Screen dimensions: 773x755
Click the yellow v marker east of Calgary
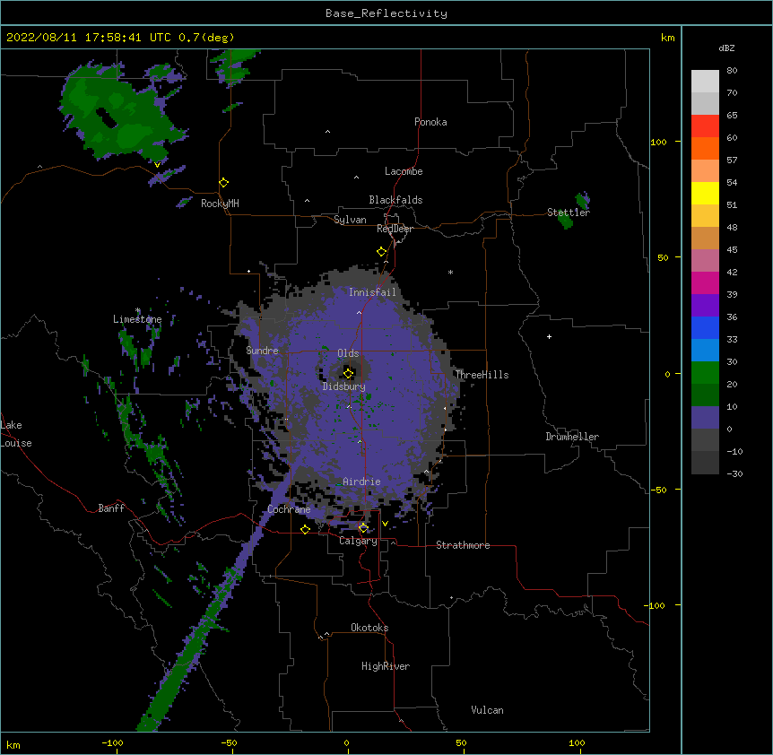point(385,524)
